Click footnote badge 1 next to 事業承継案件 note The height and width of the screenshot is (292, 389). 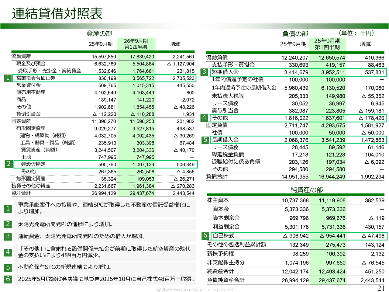click(x=8, y=209)
